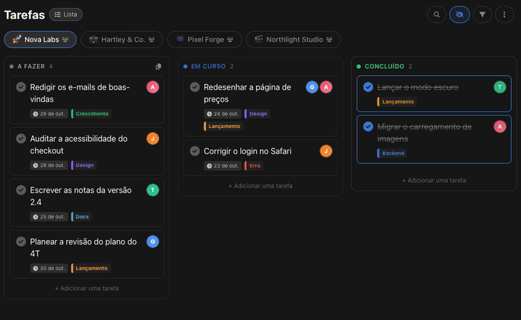This screenshot has width=521, height=320.
Task: Select the Northlight Studio workspace tab
Action: (294, 40)
